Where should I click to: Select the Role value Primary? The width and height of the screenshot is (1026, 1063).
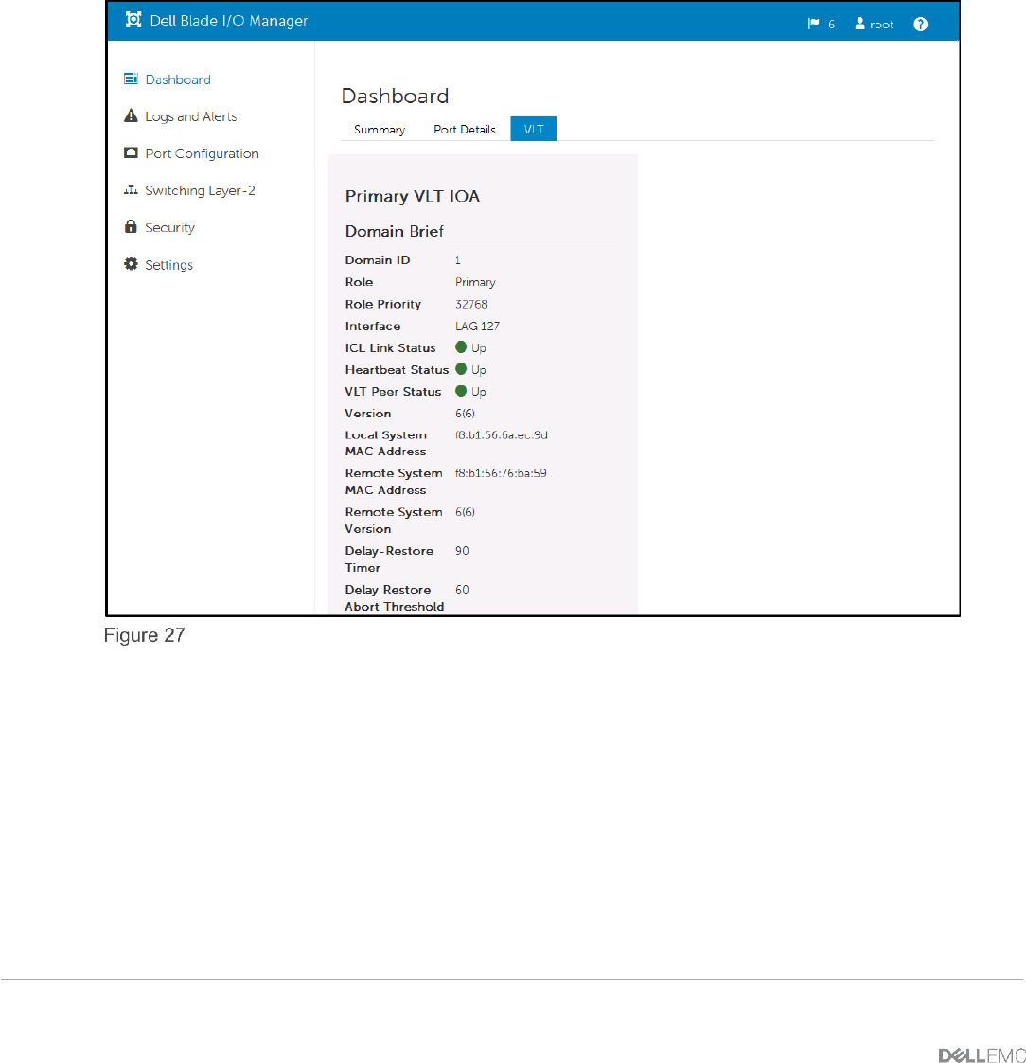click(x=475, y=282)
